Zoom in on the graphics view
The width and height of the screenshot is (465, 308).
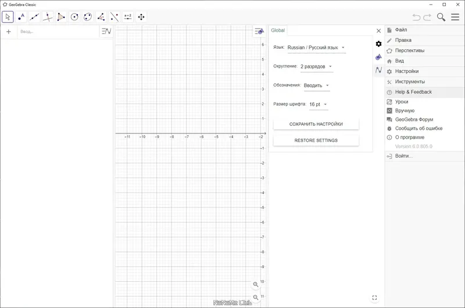pyautogui.click(x=256, y=284)
